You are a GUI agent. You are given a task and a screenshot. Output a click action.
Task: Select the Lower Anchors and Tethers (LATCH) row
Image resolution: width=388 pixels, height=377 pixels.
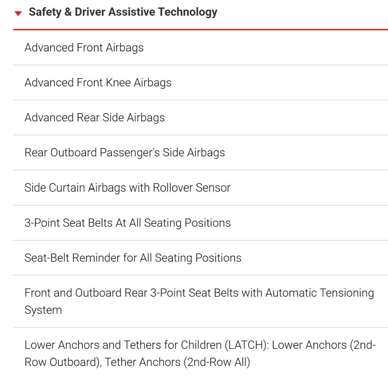(200, 353)
